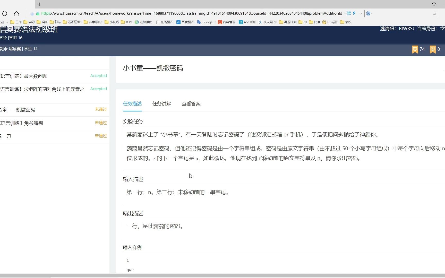445x278 pixels.
Task: Open the 看不懂 bookmark folder
Action: (72, 22)
